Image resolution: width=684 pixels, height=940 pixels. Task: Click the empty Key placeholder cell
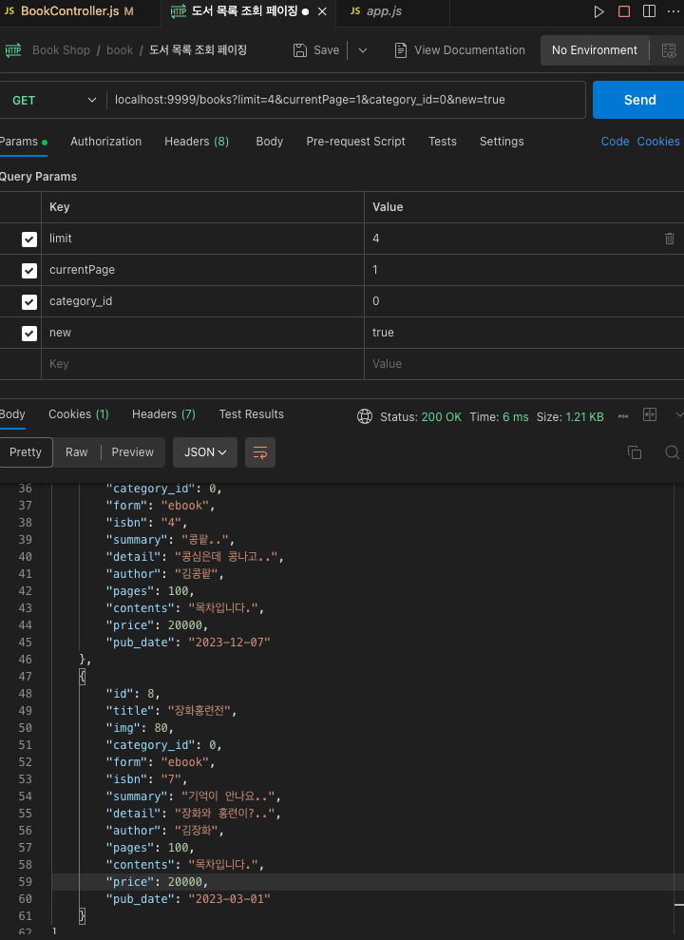pos(202,364)
